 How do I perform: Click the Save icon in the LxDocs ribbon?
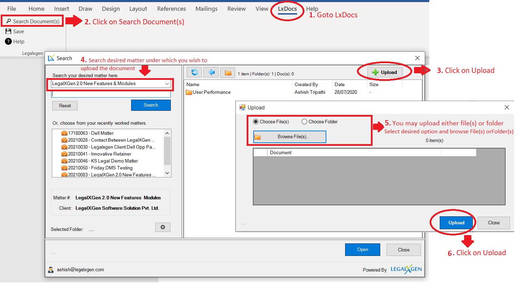click(9, 31)
